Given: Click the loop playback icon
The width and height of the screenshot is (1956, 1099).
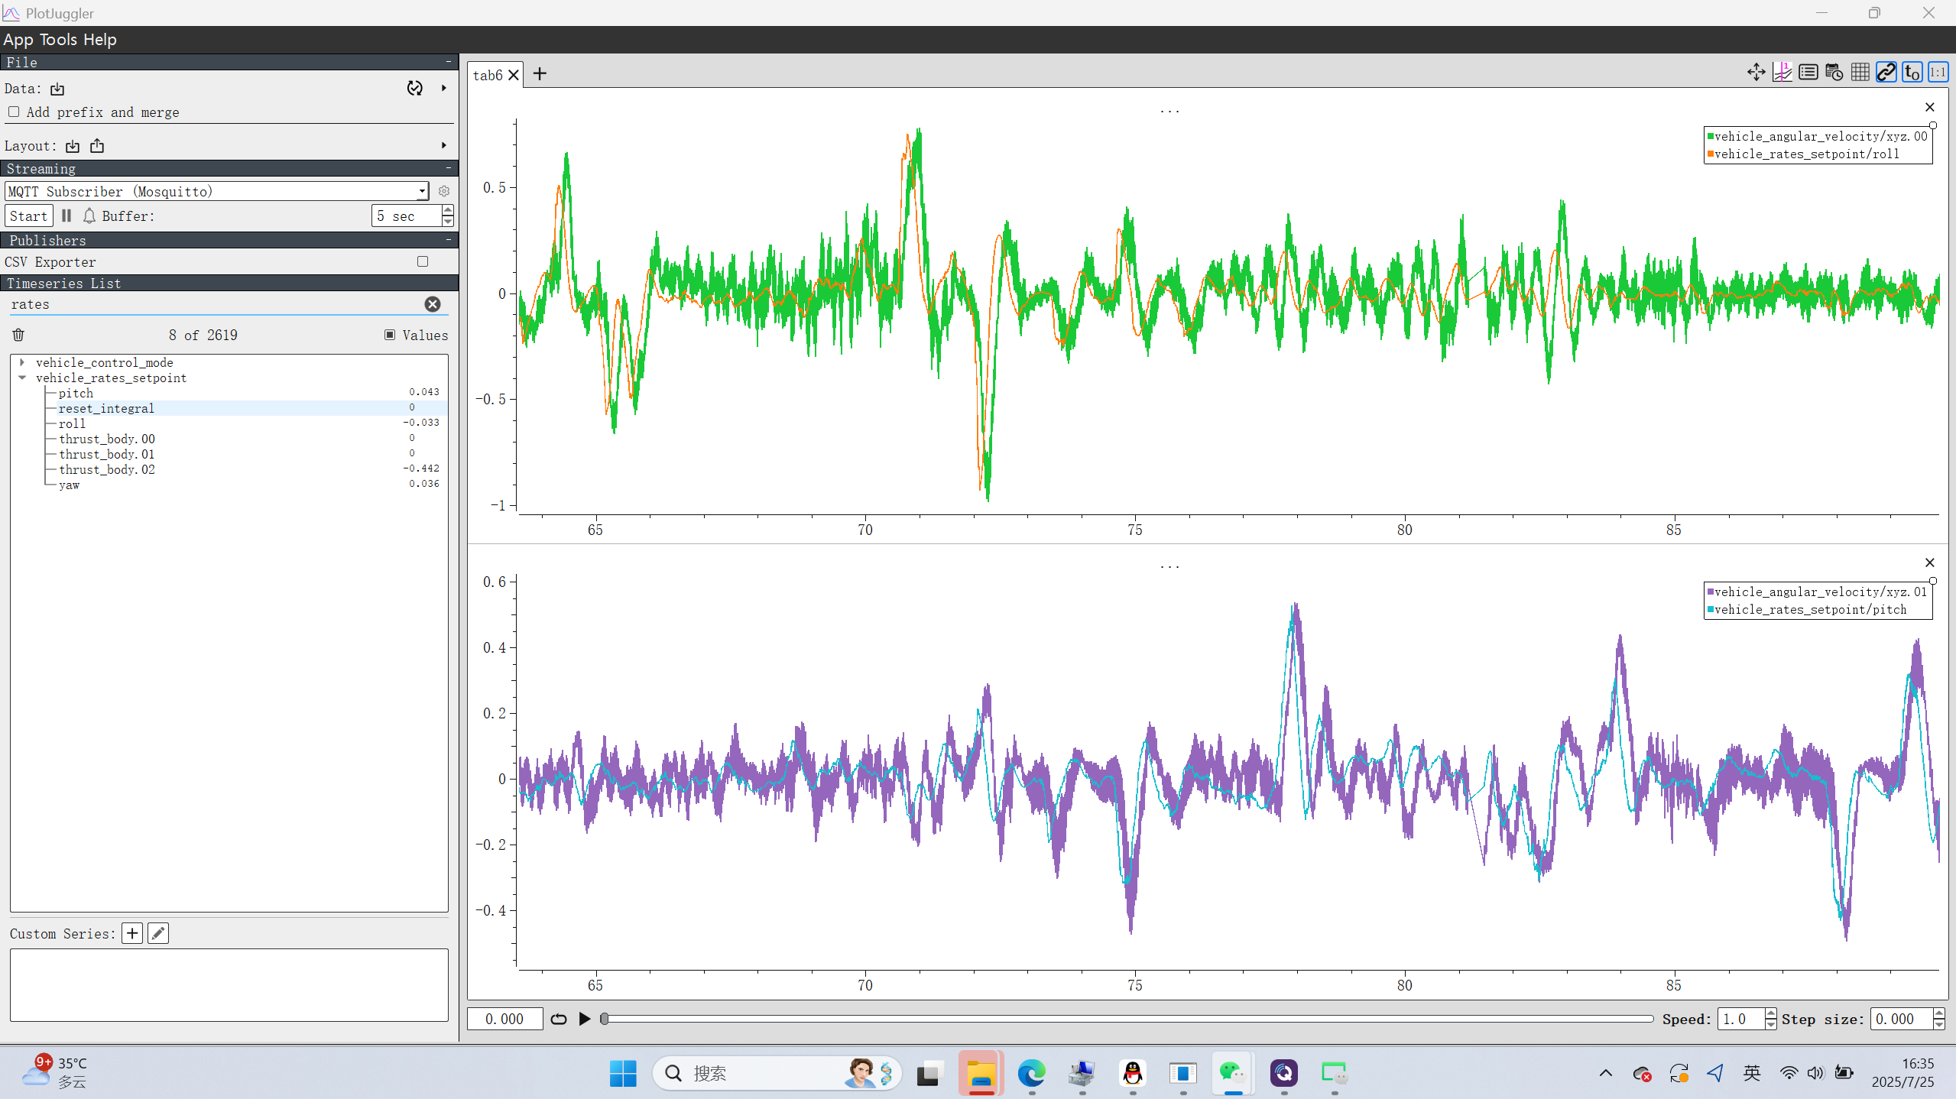Looking at the screenshot, I should (x=559, y=1019).
